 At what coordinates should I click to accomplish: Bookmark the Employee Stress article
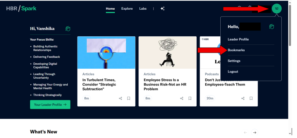(x=190, y=99)
